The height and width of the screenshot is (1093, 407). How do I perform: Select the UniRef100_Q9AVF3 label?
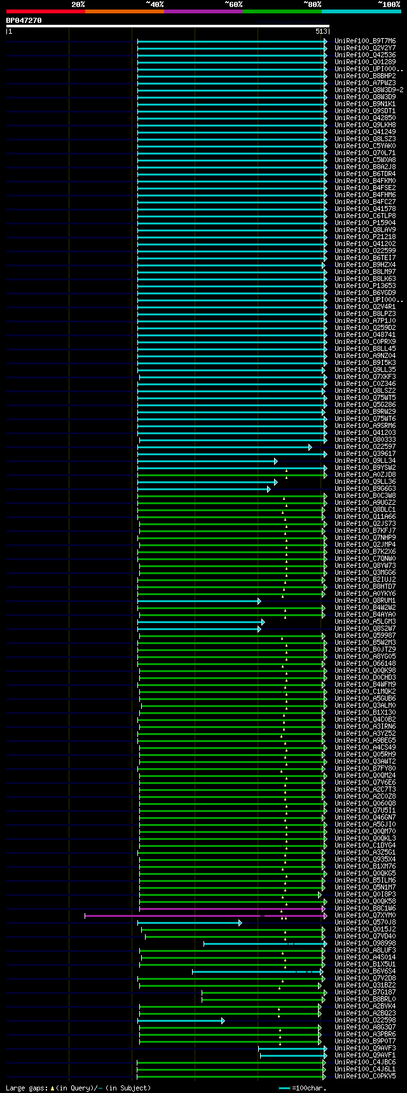tap(365, 1048)
